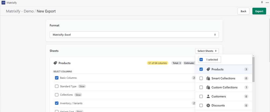
Task: Click the Discounts count badge '0'
Action: [x=246, y=106]
